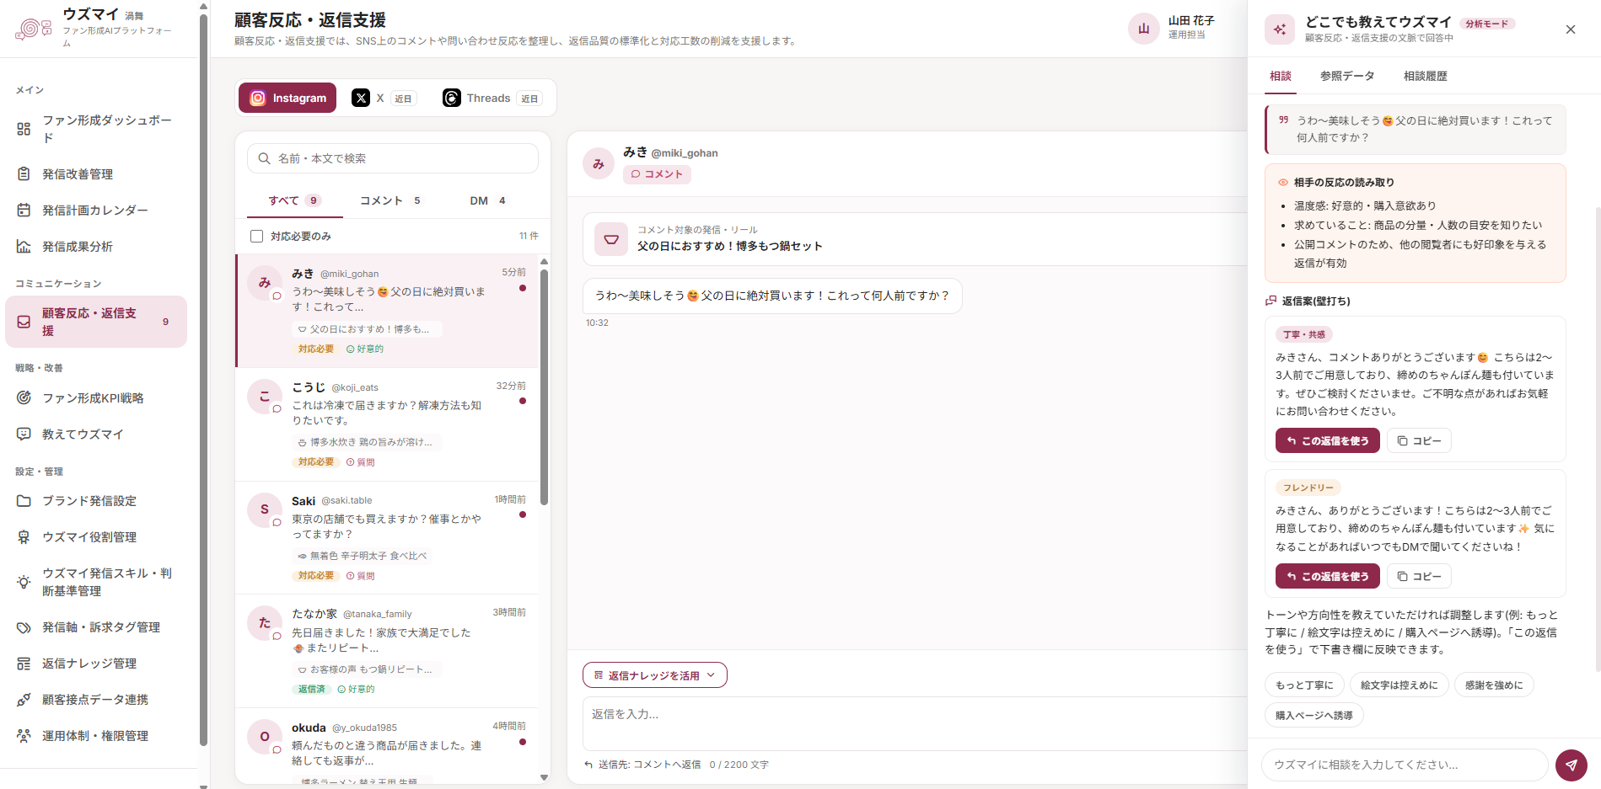Switch to the Threads channel tab
This screenshot has height=789, width=1601.
[x=492, y=98]
